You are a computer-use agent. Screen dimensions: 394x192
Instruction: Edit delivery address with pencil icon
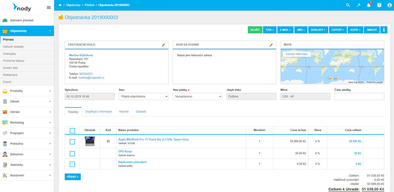click(271, 45)
